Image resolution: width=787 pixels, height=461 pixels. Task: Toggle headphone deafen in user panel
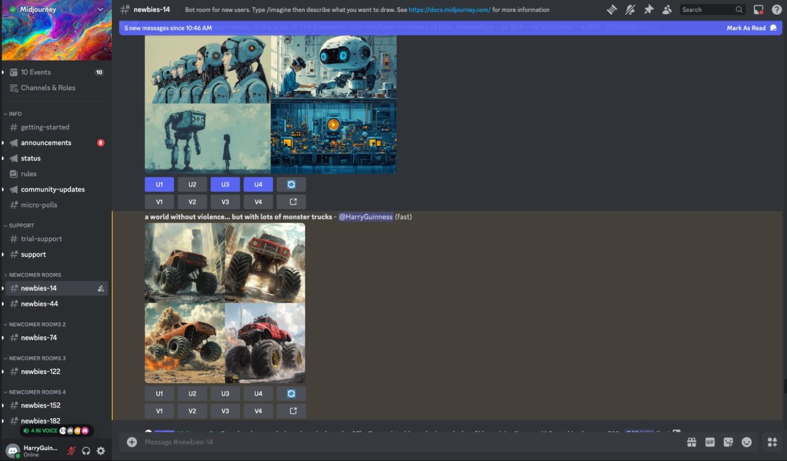point(86,450)
